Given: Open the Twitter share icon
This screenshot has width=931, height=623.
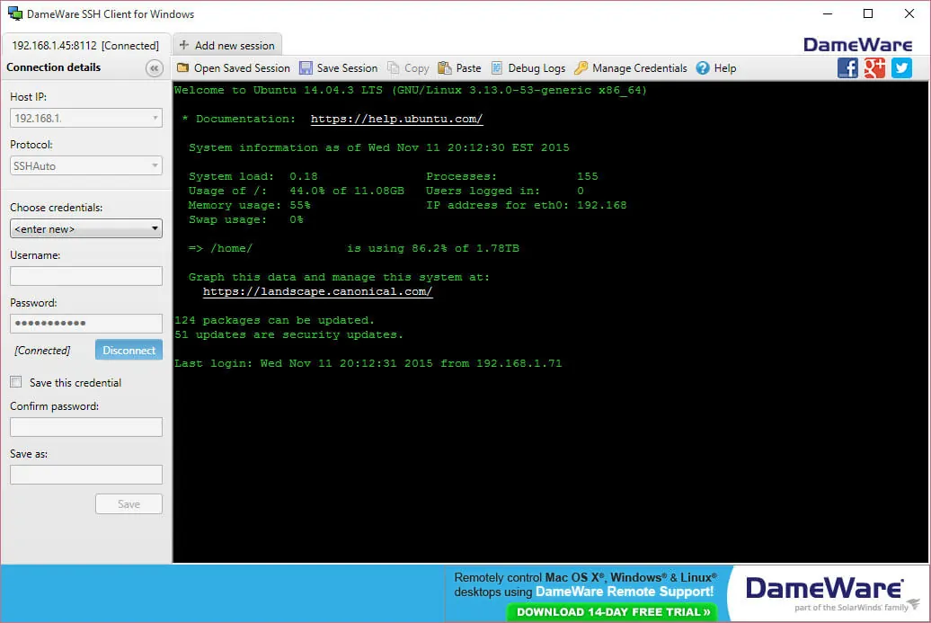Looking at the screenshot, I should pyautogui.click(x=901, y=67).
